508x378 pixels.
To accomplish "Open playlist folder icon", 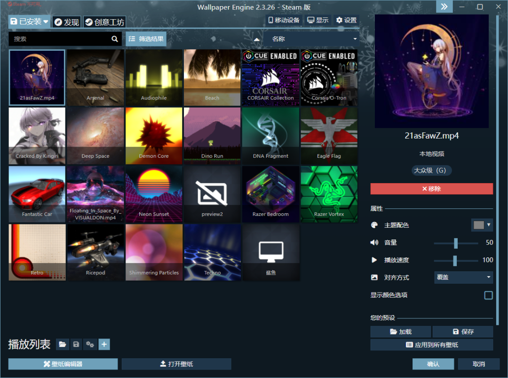I will pos(63,344).
